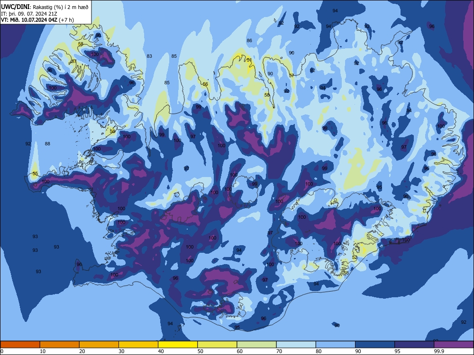Click the '40' legend scale label
474x355 pixels.
(161, 351)
